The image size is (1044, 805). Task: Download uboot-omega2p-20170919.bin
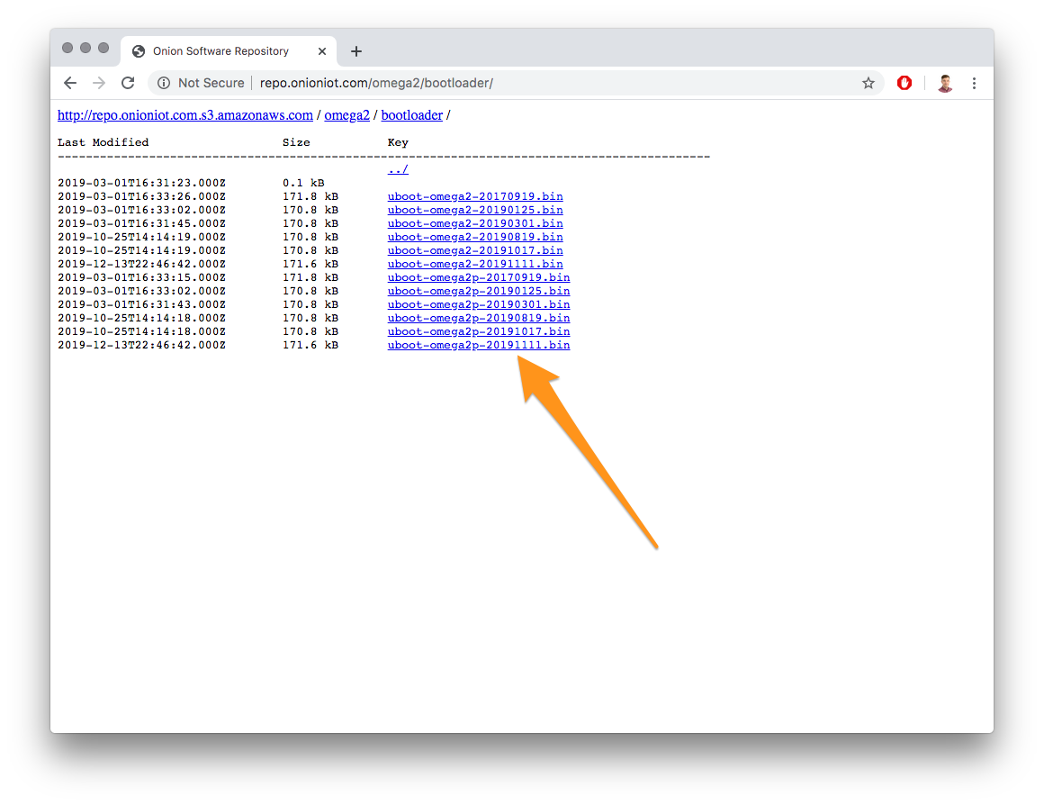click(479, 277)
